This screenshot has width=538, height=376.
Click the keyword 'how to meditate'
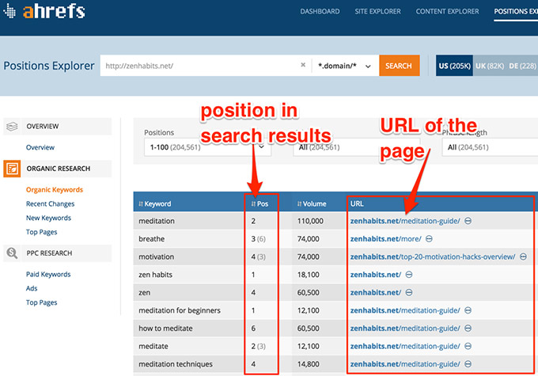click(x=165, y=328)
